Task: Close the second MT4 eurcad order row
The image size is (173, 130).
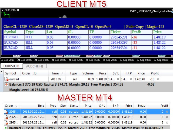Action: click(167, 117)
